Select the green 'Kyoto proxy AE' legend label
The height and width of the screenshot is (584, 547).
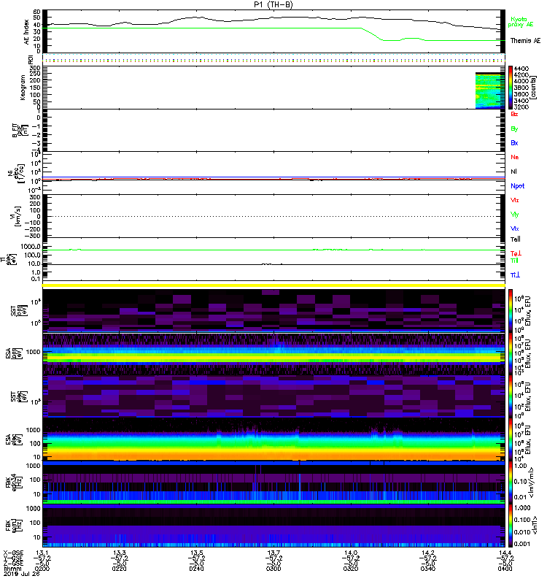click(x=521, y=22)
